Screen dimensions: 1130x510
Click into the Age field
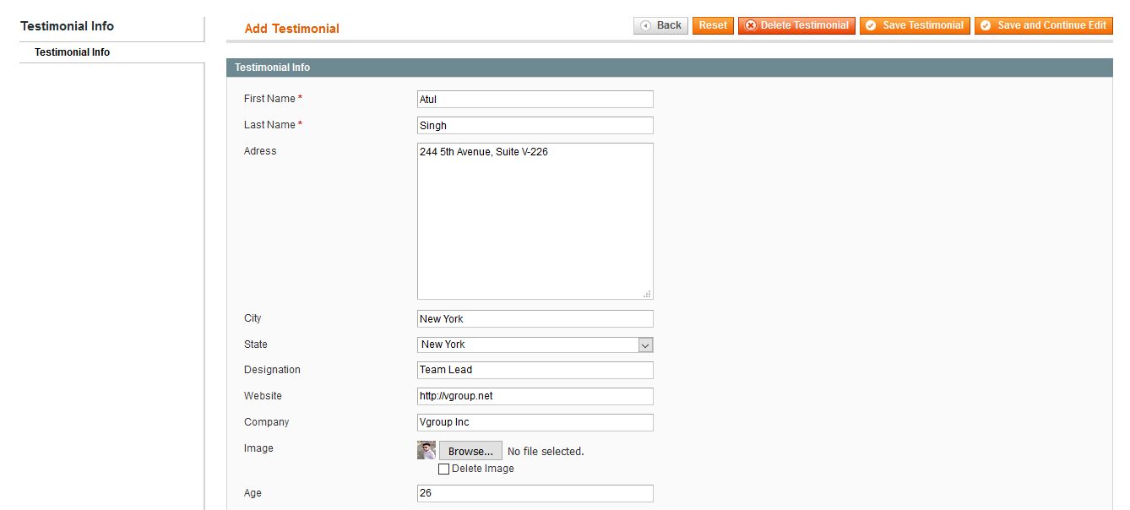[535, 493]
